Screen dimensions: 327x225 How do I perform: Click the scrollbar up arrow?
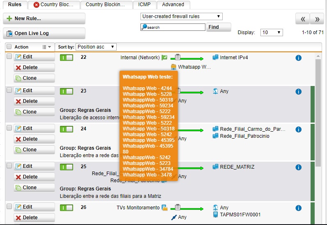click(318, 56)
